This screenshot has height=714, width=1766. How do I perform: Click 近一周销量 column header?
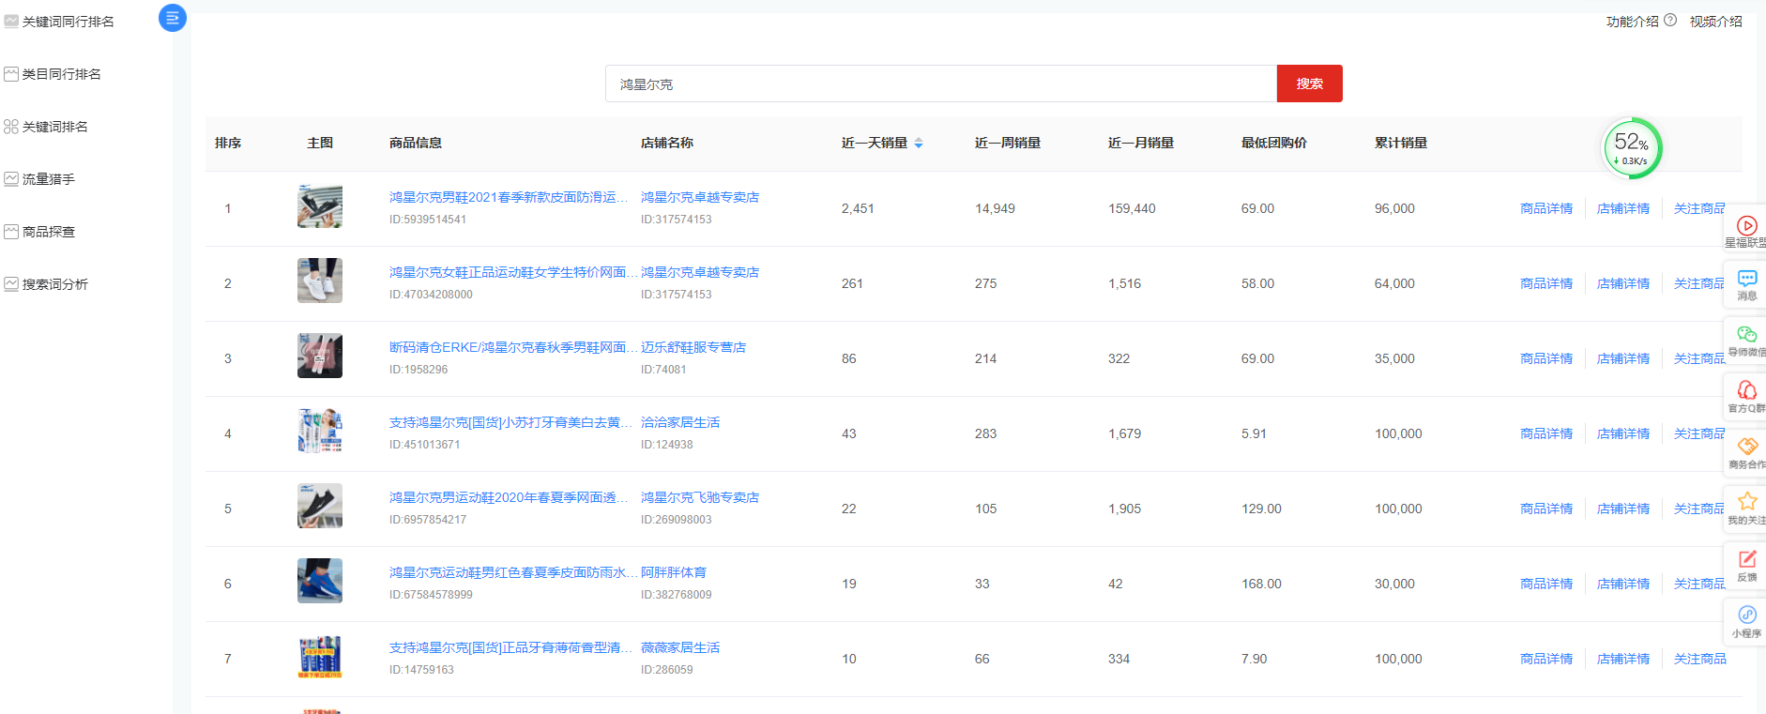(x=1008, y=143)
